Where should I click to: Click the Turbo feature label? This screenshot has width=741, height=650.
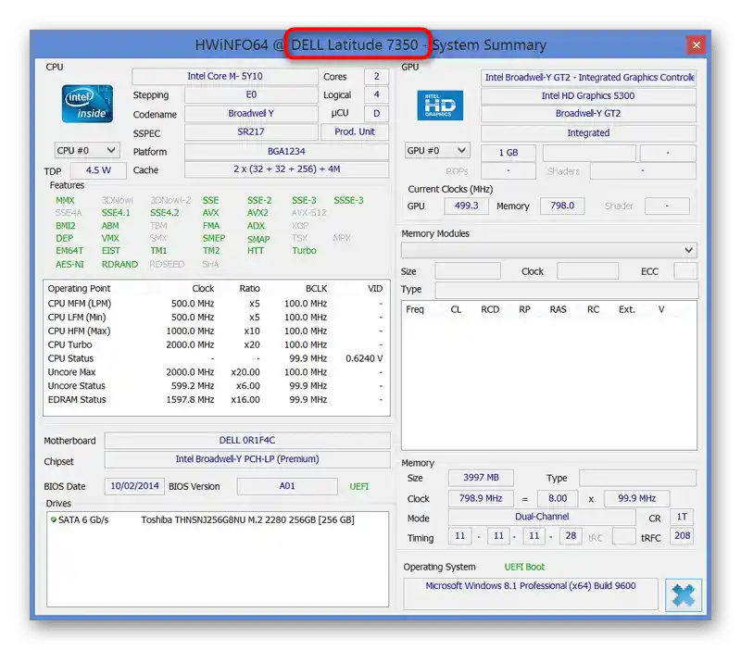coord(305,251)
